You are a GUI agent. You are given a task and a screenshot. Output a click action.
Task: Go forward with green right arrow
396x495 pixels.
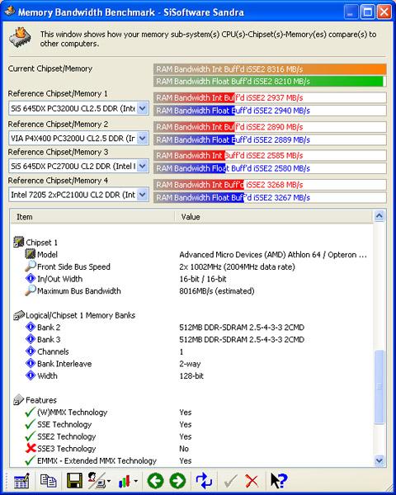(x=177, y=481)
